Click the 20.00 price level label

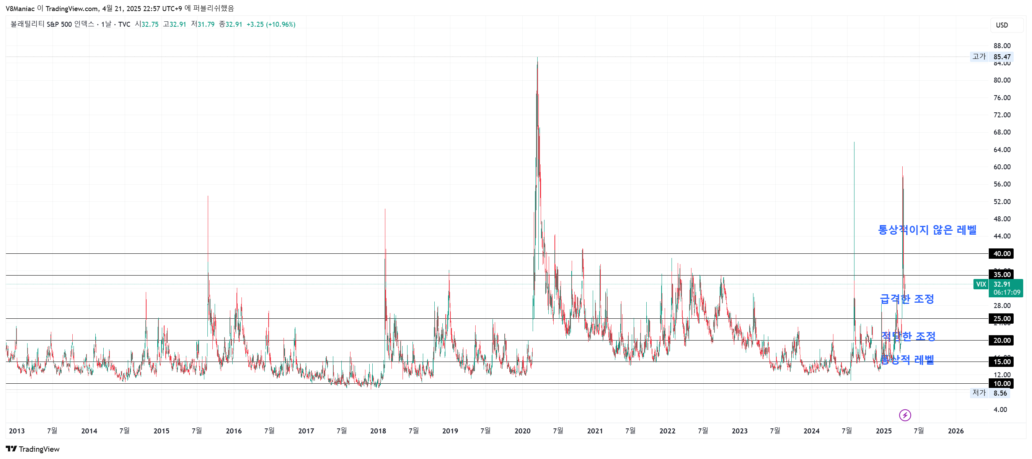[1001, 341]
